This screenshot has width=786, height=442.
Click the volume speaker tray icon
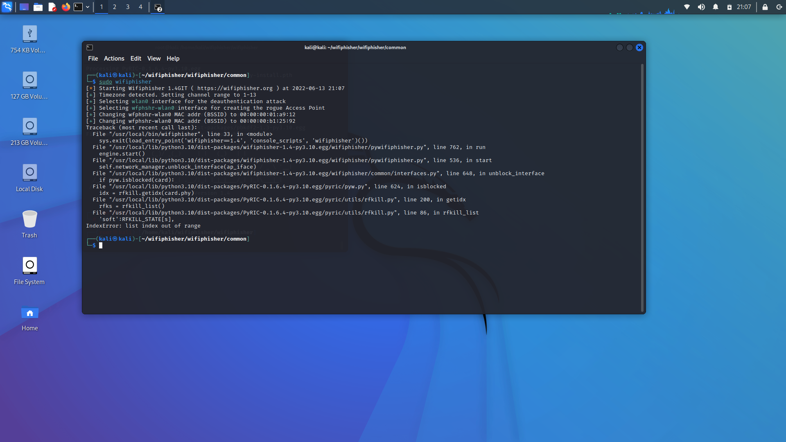(701, 7)
